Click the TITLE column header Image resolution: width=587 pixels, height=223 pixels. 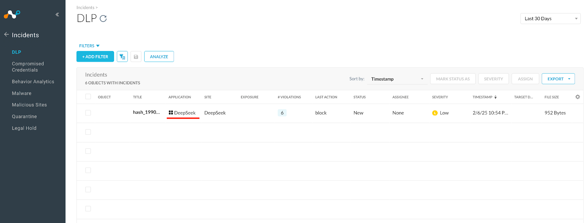tap(137, 97)
